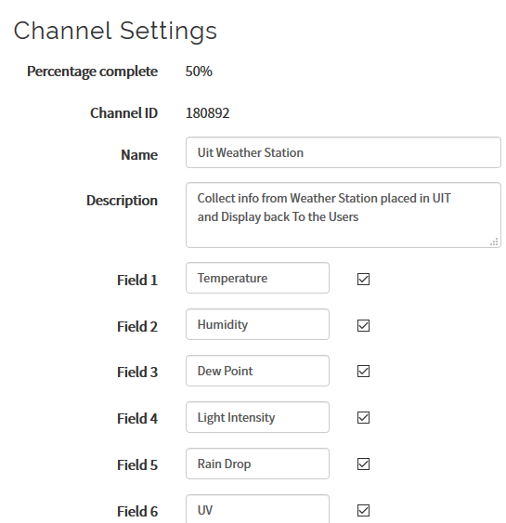Click the Name input containing Uit Weather Station
506x523 pixels.
344,152
